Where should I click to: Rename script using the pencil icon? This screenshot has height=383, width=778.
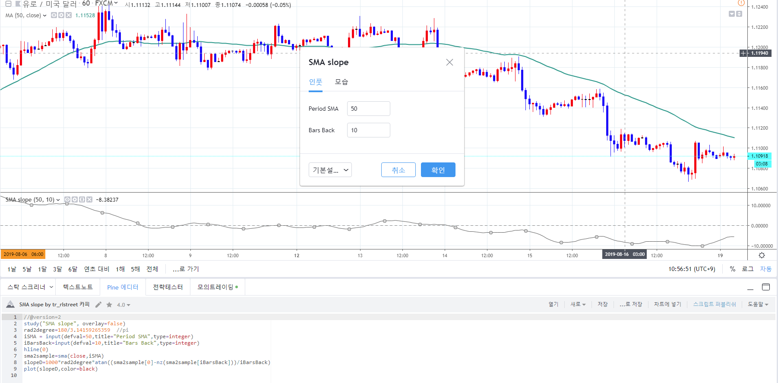click(98, 305)
